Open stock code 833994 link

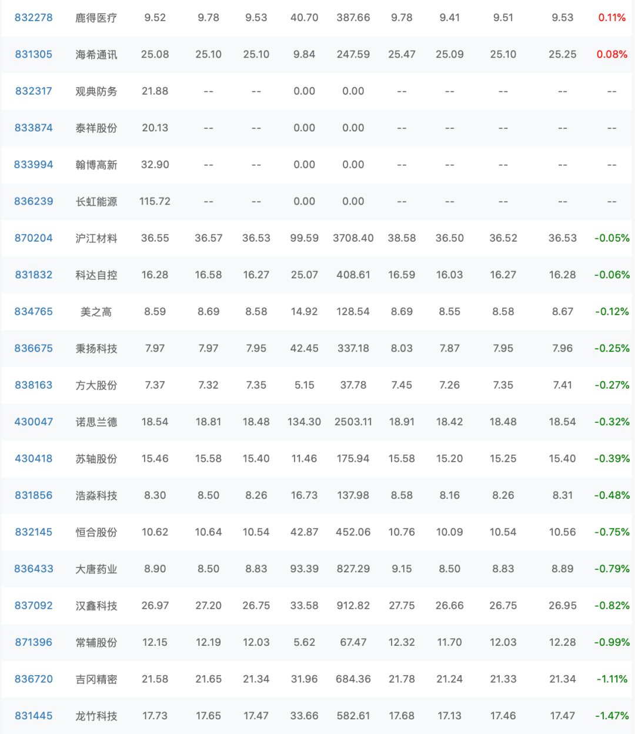point(34,165)
